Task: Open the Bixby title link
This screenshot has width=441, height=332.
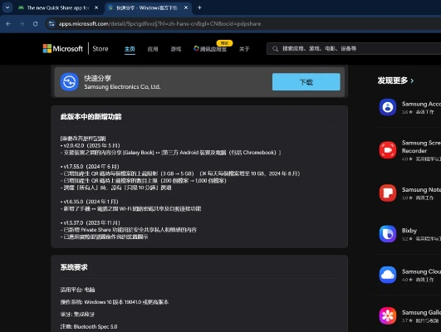Action: pos(409,231)
